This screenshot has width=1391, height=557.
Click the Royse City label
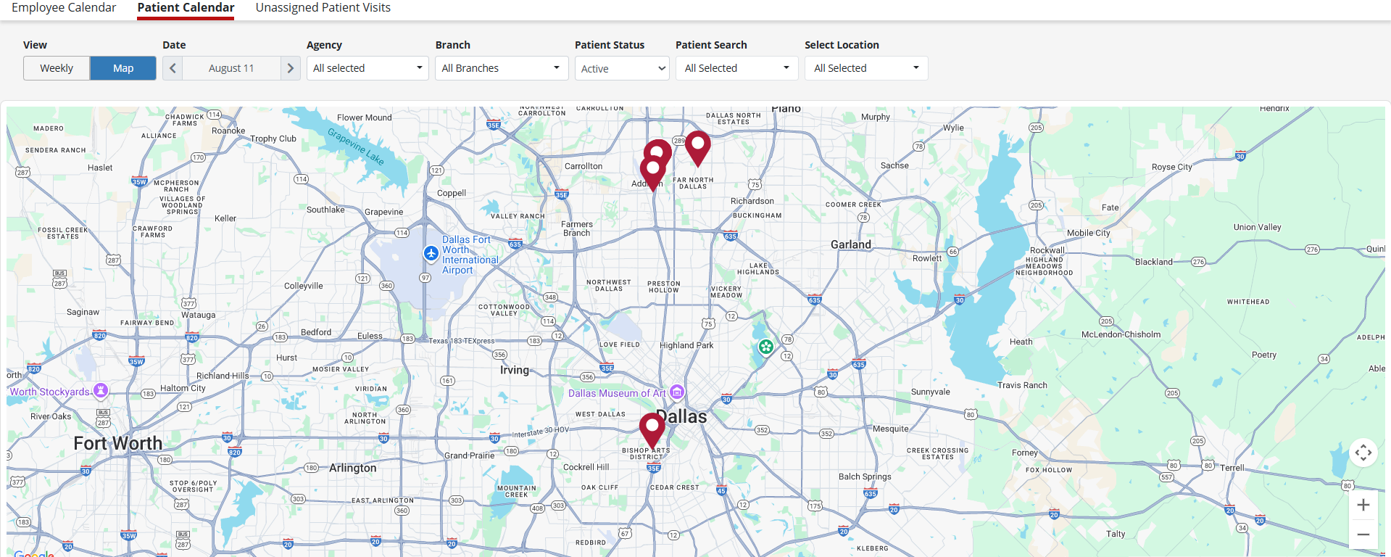[x=1172, y=167]
